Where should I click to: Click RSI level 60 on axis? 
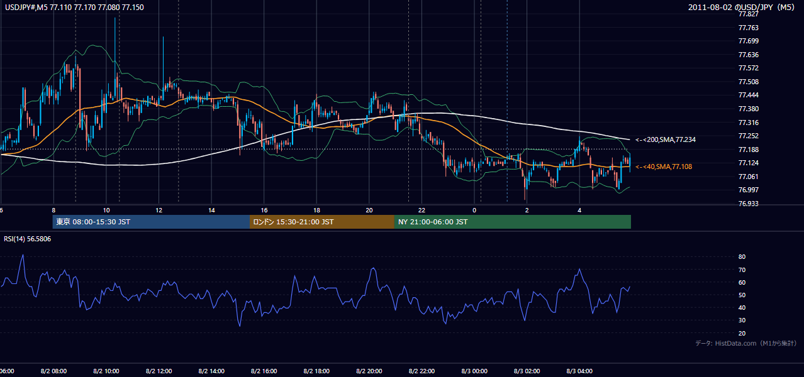click(742, 282)
